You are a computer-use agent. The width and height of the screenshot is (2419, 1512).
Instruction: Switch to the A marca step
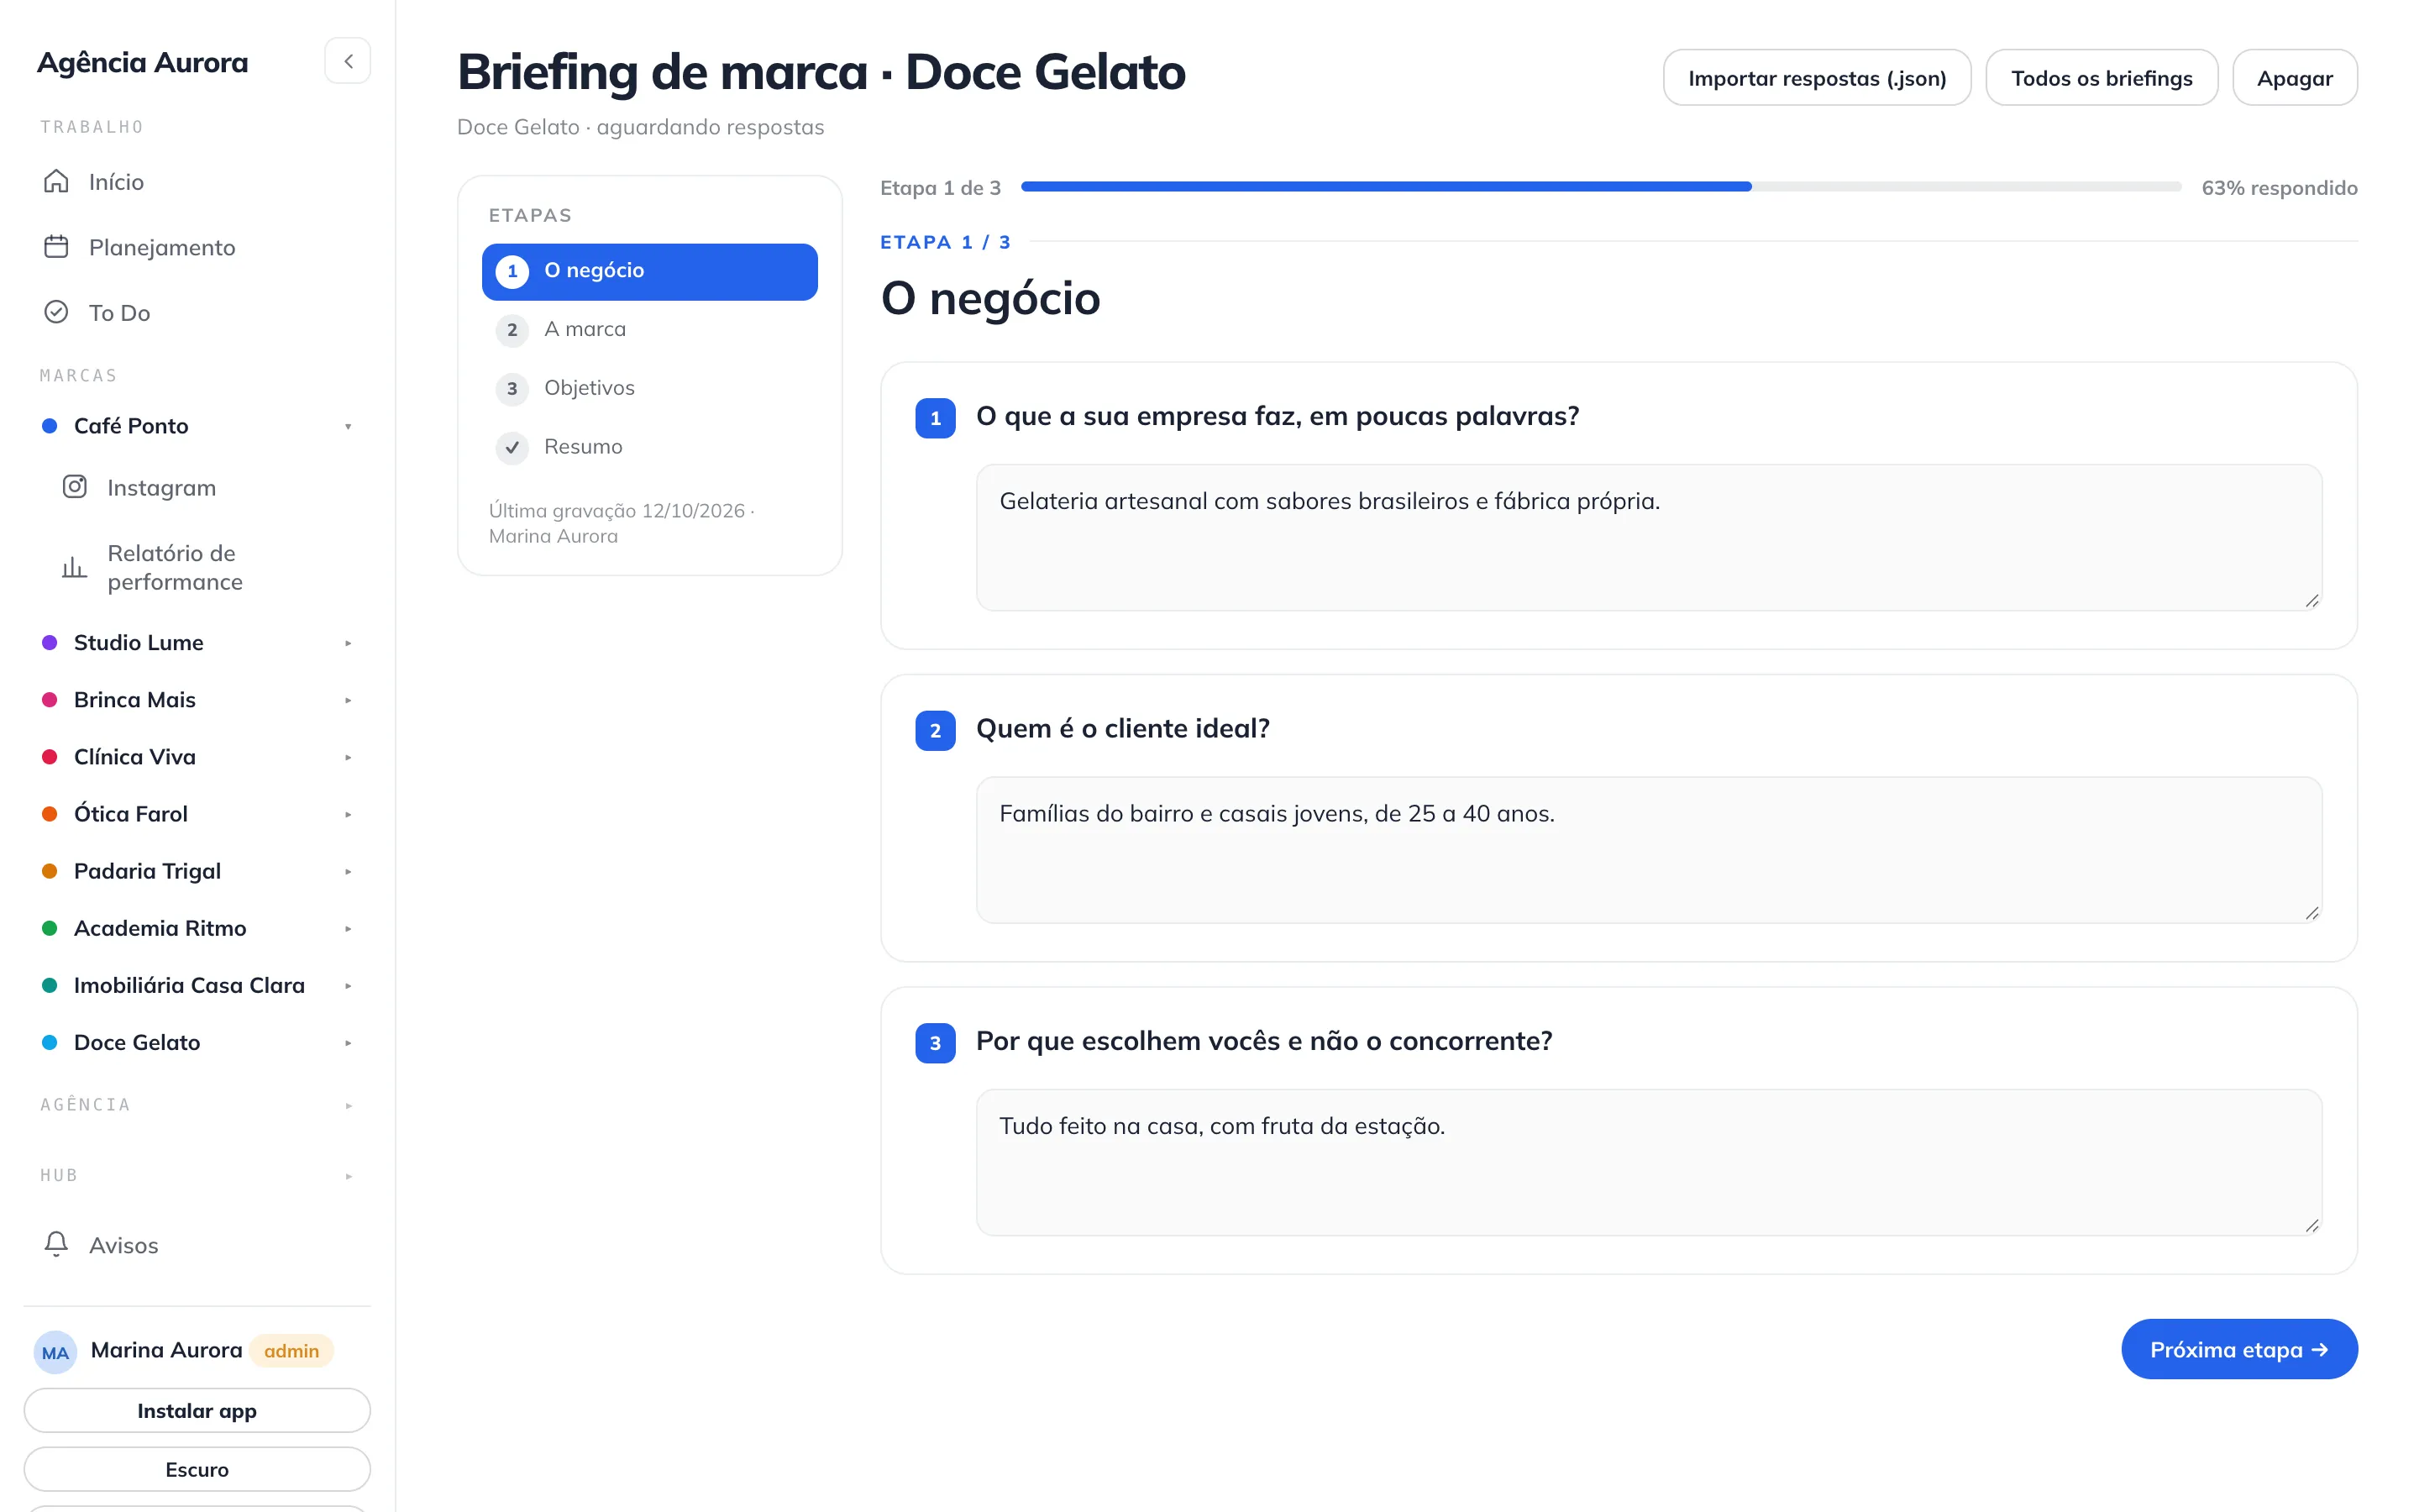click(x=650, y=330)
